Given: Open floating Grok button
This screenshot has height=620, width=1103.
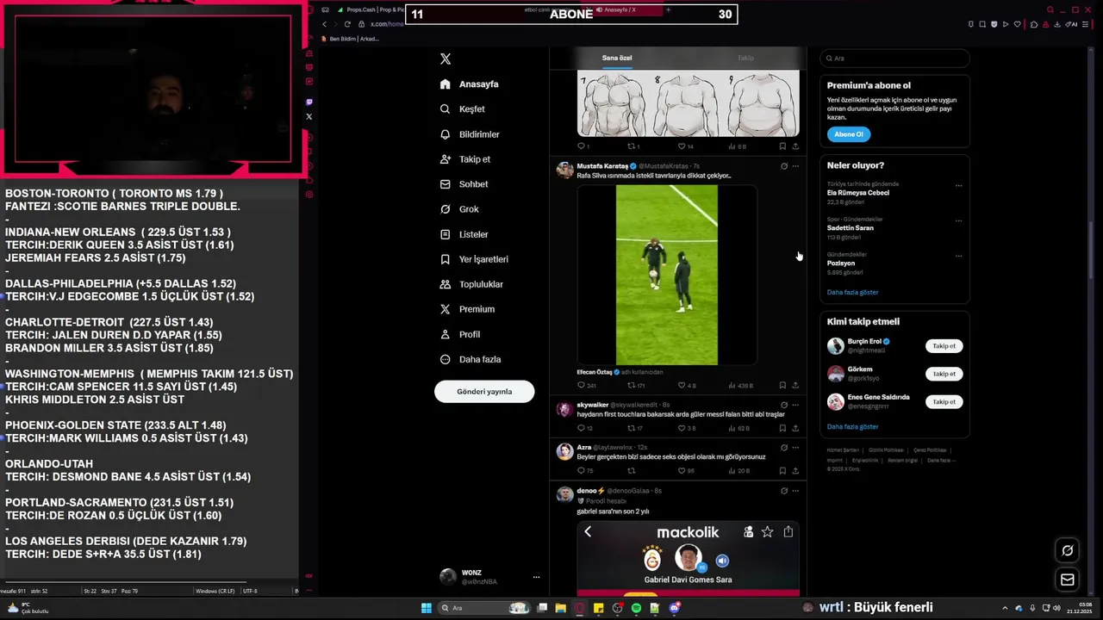Looking at the screenshot, I should [x=1067, y=551].
